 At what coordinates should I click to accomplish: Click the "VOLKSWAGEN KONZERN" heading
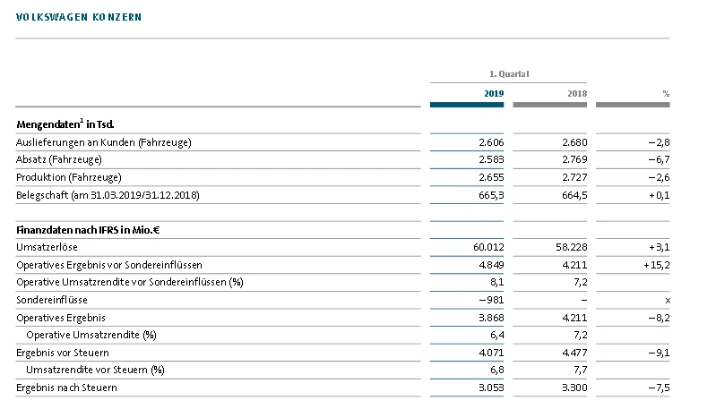click(x=79, y=17)
